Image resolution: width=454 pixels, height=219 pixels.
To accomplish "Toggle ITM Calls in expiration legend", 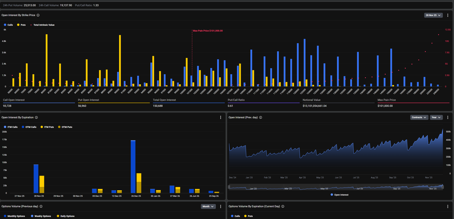I will (11, 127).
